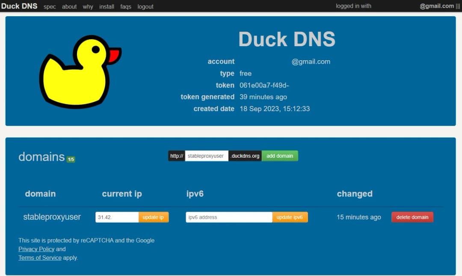This screenshot has height=276, width=462.
Task: Open the faqs page
Action: tap(125, 7)
